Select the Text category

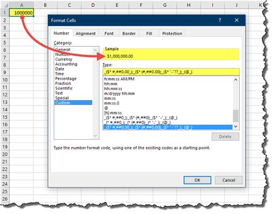click(59, 93)
